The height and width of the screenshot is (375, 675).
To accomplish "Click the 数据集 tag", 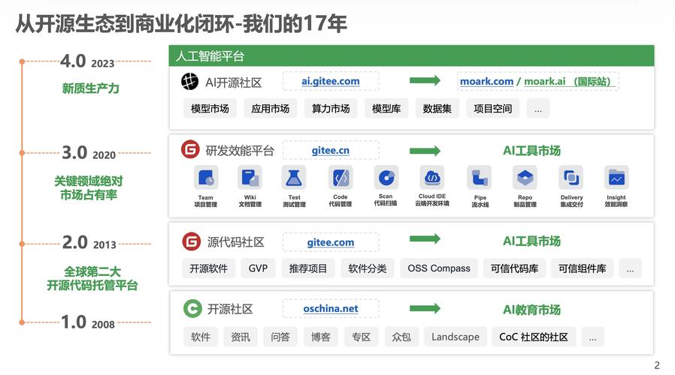I will coord(437,109).
